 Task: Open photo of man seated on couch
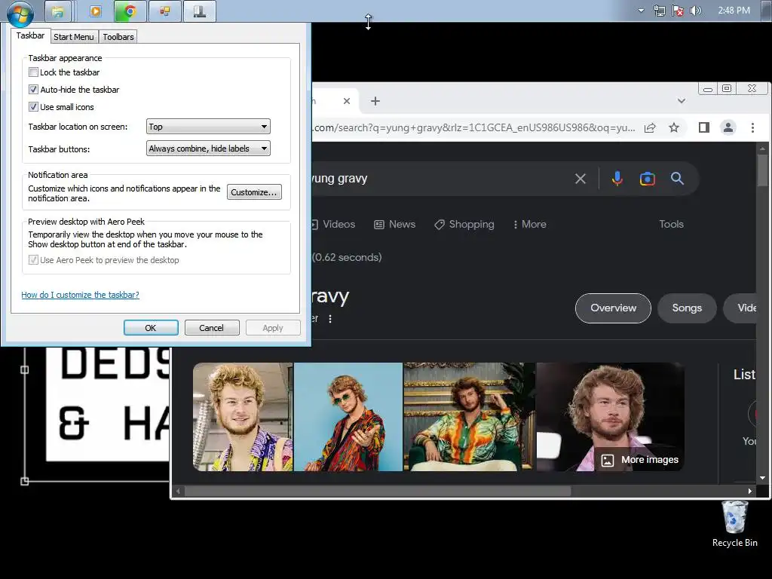click(469, 417)
